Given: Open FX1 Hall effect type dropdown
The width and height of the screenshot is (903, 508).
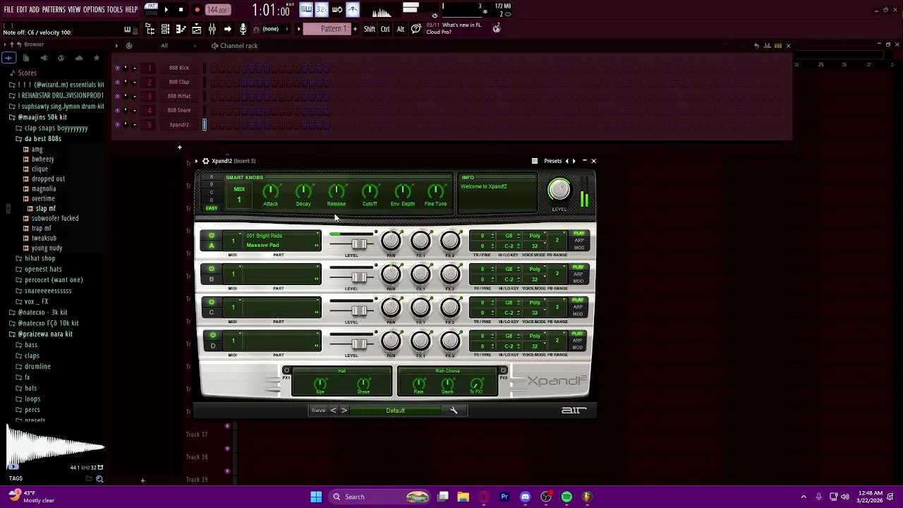Looking at the screenshot, I should 341,371.
